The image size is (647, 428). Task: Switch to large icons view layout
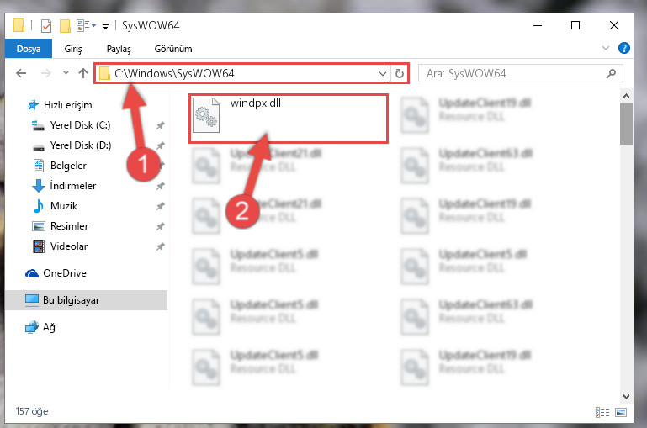click(x=621, y=412)
